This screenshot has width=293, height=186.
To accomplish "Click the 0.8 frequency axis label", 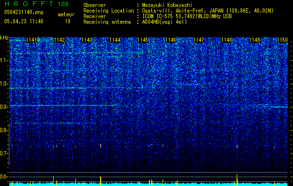I will point(4,130).
